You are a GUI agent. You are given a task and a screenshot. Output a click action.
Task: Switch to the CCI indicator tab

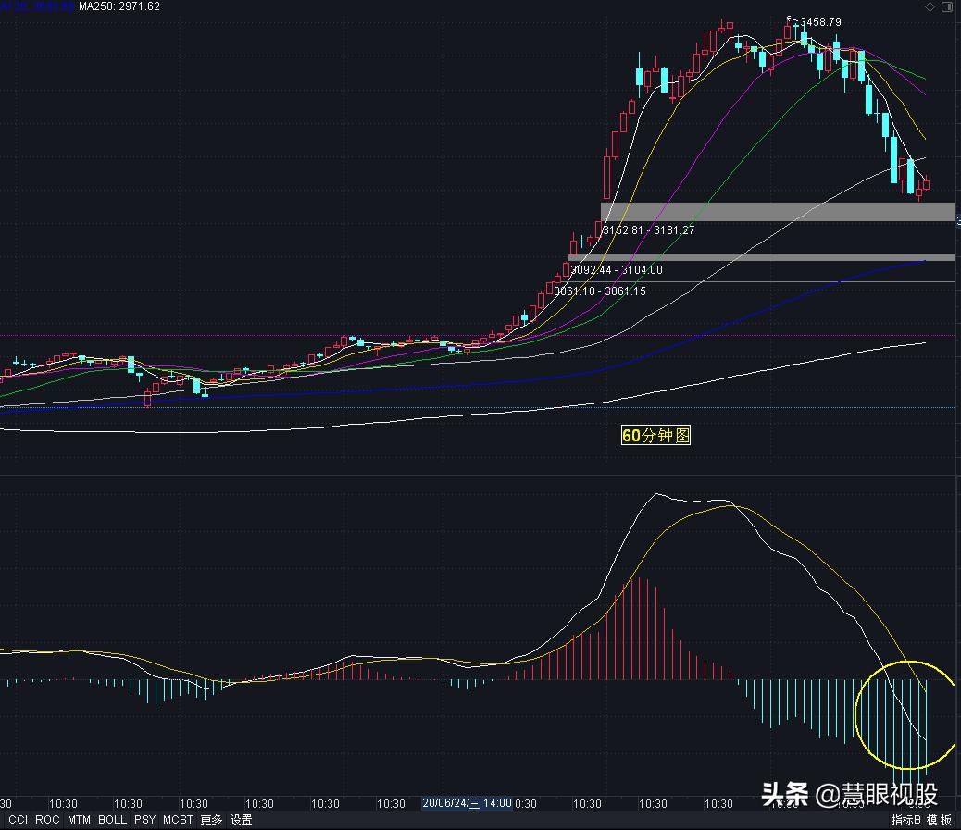(18, 820)
